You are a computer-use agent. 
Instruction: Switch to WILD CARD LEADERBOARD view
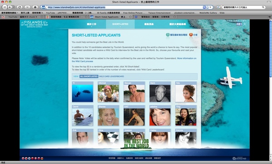112,76
